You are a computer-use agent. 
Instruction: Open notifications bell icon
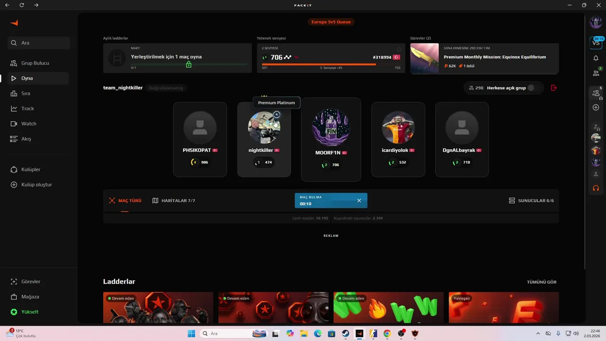[x=596, y=58]
